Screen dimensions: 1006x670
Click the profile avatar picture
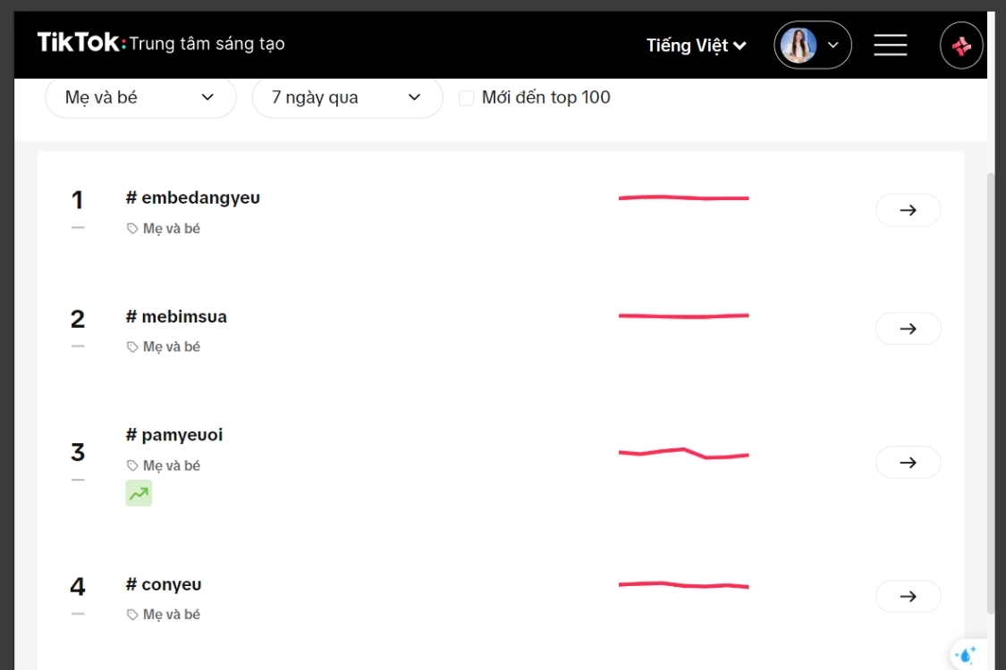tap(799, 46)
